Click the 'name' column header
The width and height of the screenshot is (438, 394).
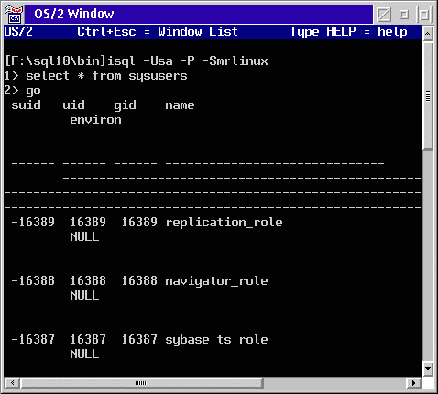tap(180, 105)
